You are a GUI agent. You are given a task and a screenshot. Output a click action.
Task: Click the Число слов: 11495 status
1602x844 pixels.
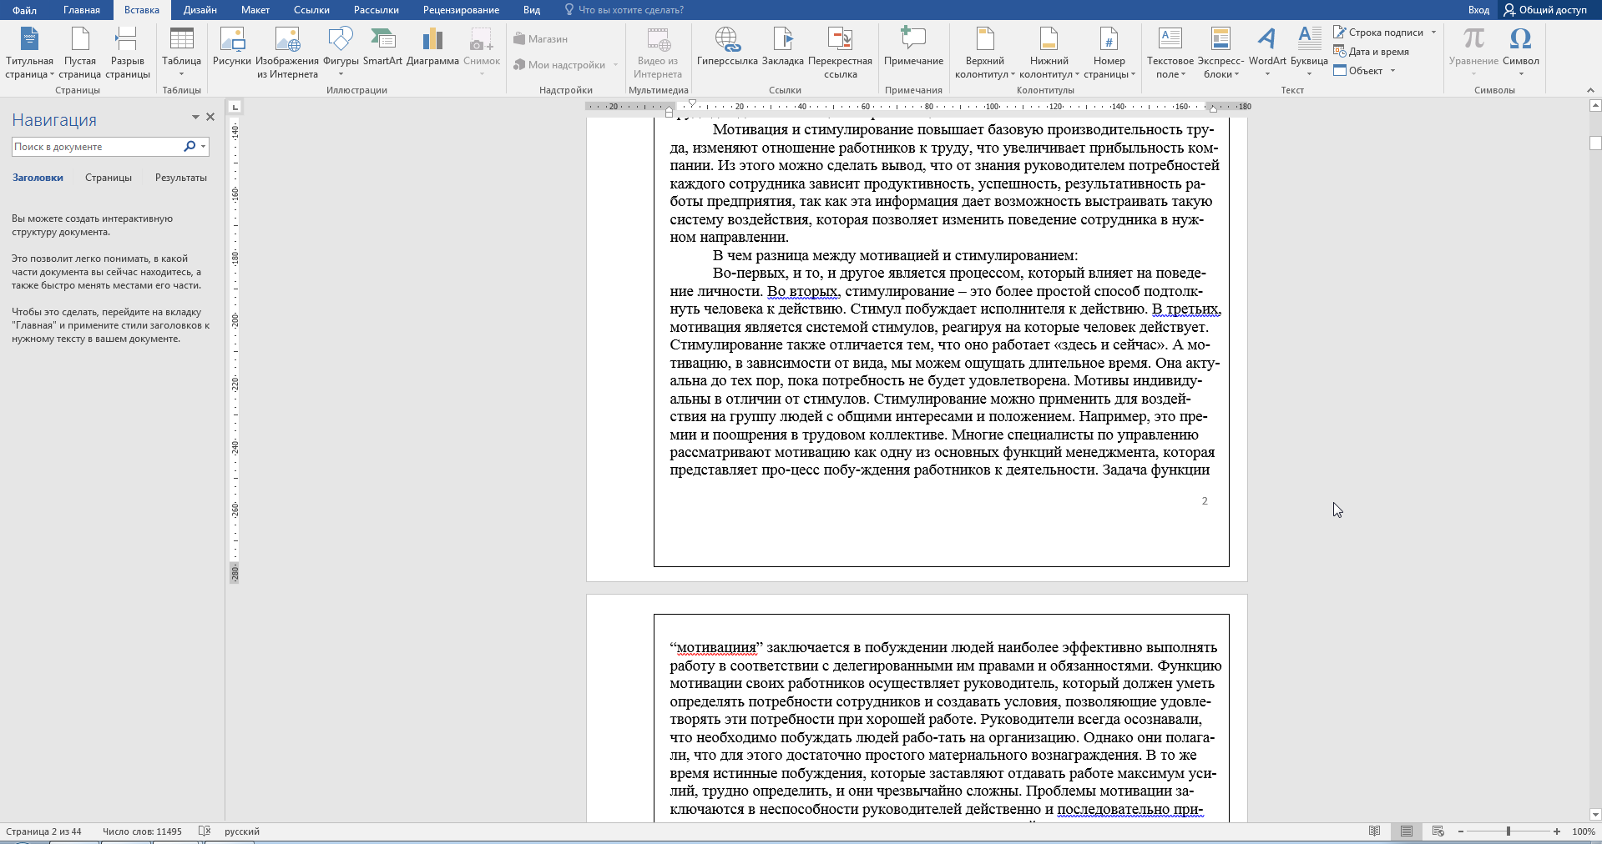click(x=142, y=831)
